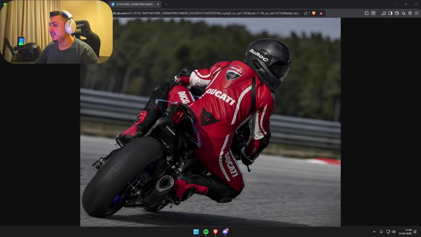Expand the hidden system tray icons chevron
Viewport: 421px width, 237px height.
click(374, 232)
